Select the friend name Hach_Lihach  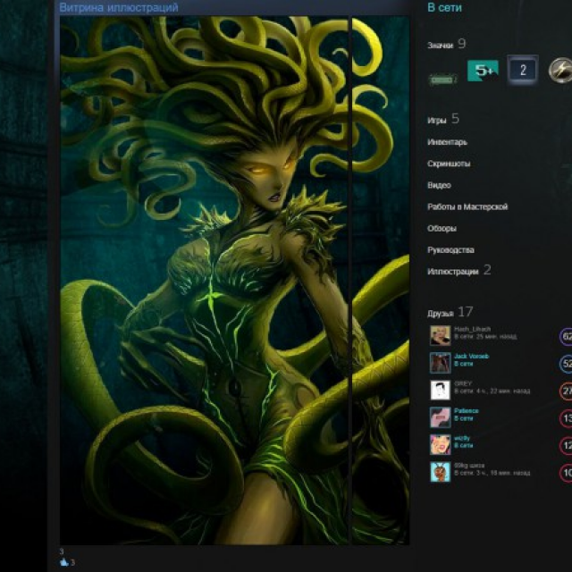(x=472, y=329)
